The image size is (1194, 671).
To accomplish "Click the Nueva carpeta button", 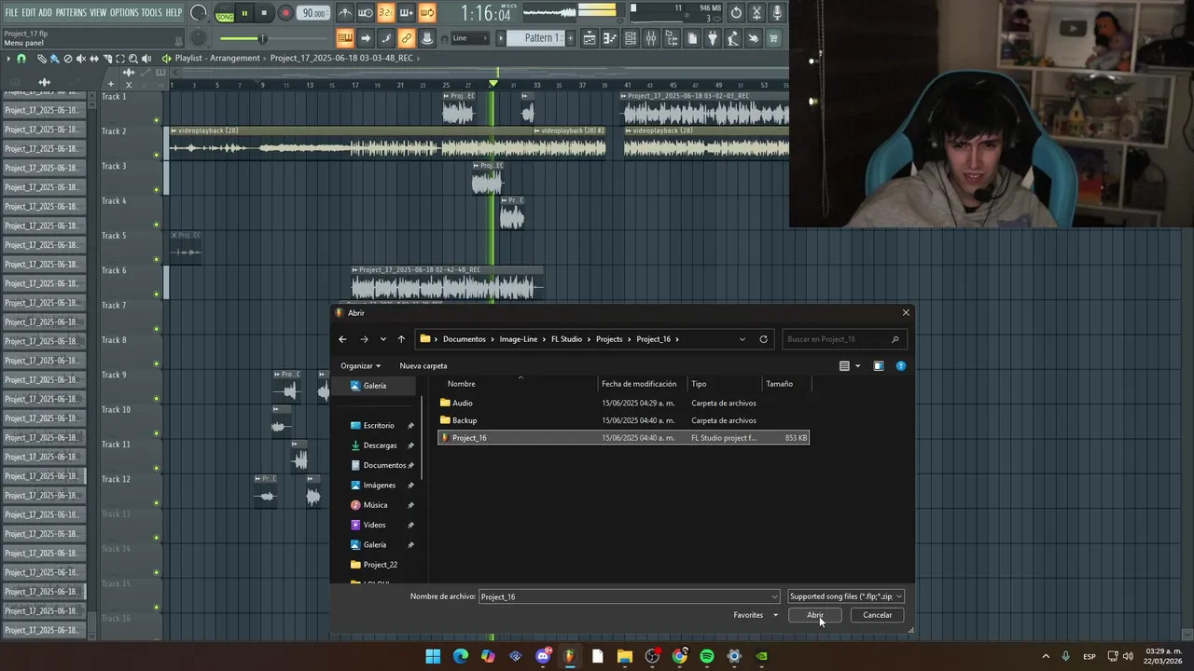I will (423, 366).
